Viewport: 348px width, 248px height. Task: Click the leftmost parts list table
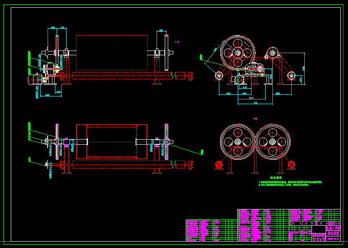(212, 230)
